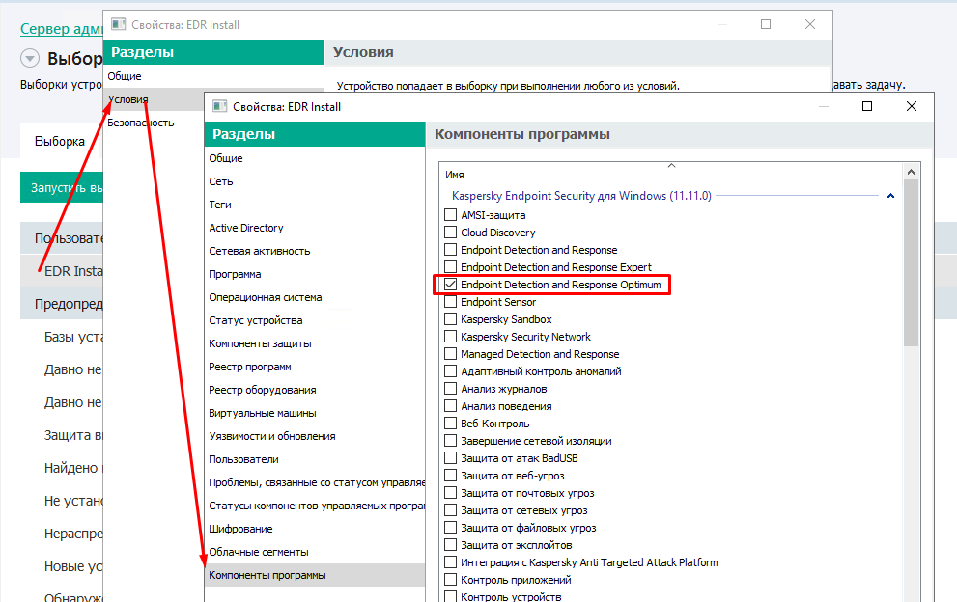Open Виртуальные машины section
This screenshot has height=602, width=957.
point(315,413)
